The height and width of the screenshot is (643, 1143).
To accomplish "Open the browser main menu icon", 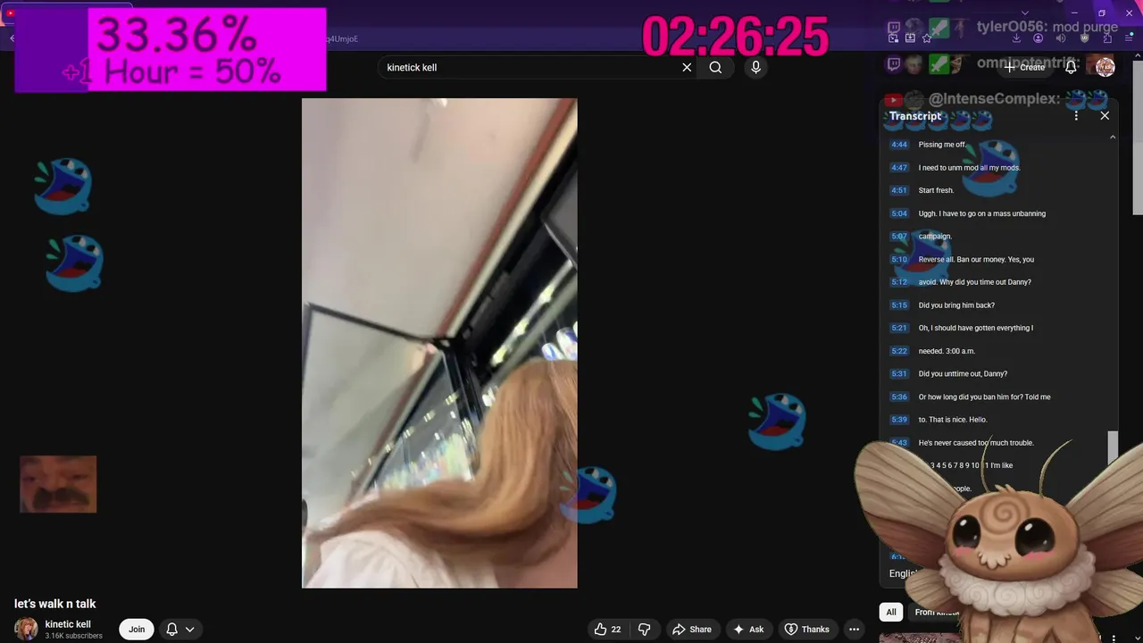I will pos(1129,38).
